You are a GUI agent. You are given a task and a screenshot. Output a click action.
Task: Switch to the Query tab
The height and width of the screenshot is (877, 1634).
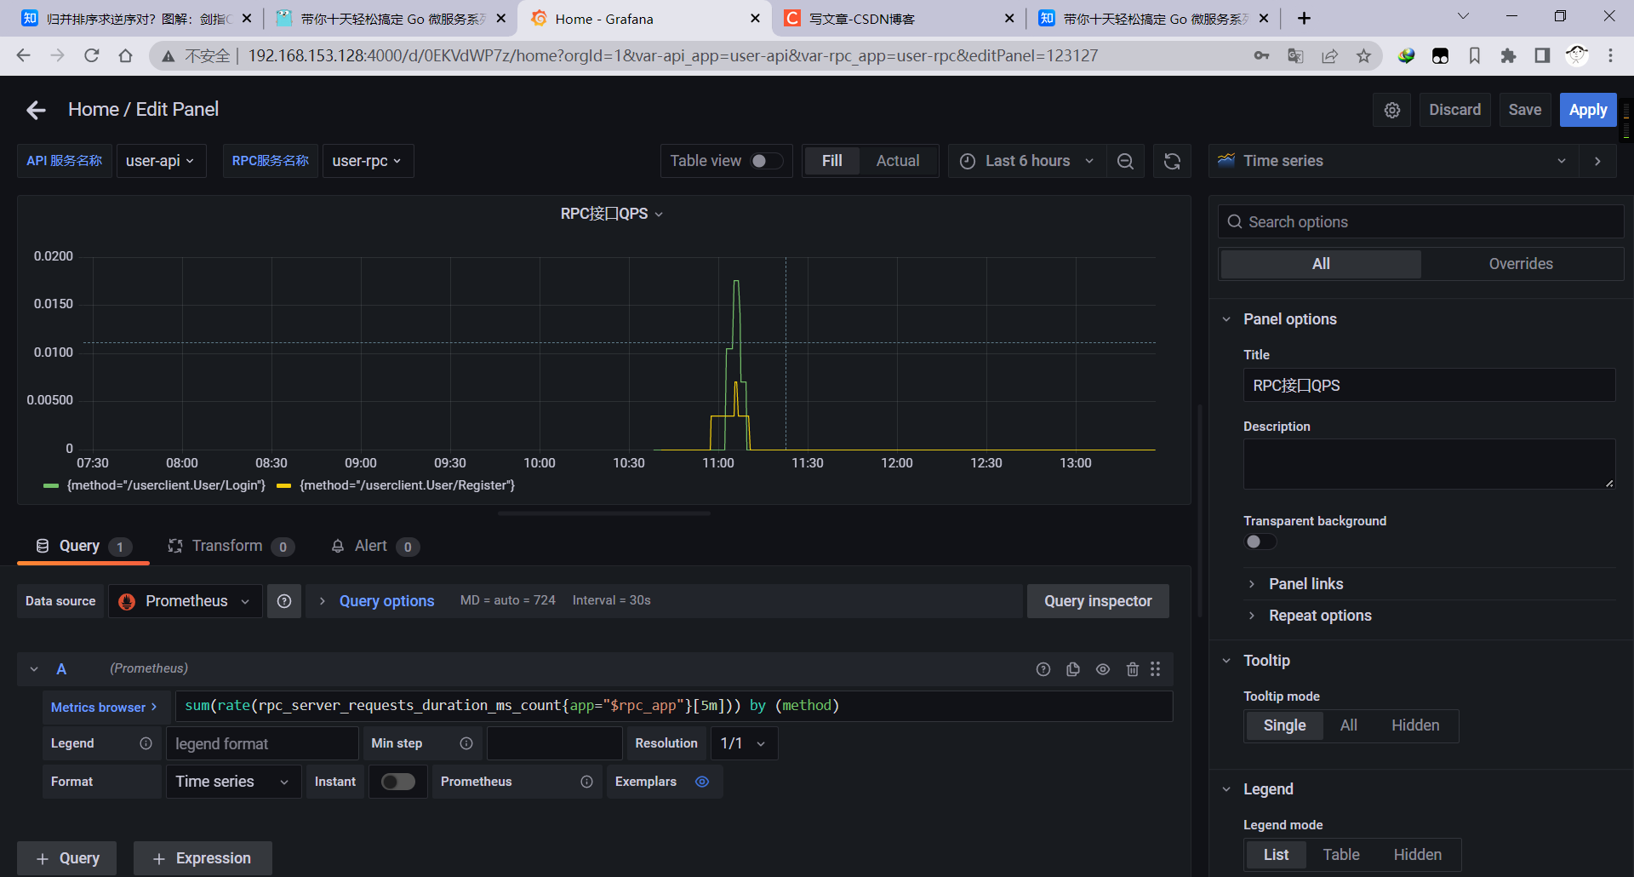83,546
